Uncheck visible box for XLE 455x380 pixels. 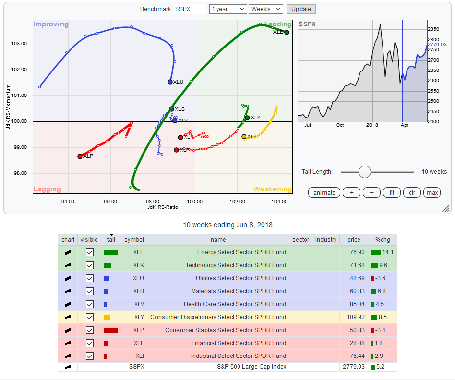[89, 252]
